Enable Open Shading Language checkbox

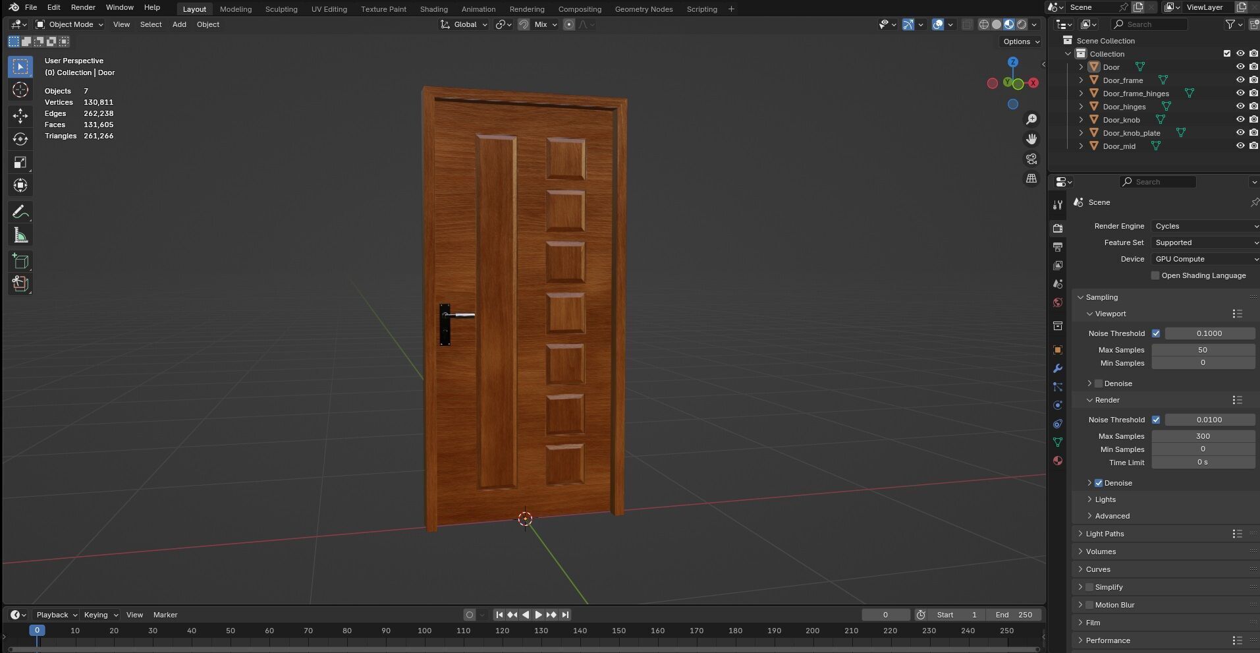click(x=1155, y=275)
